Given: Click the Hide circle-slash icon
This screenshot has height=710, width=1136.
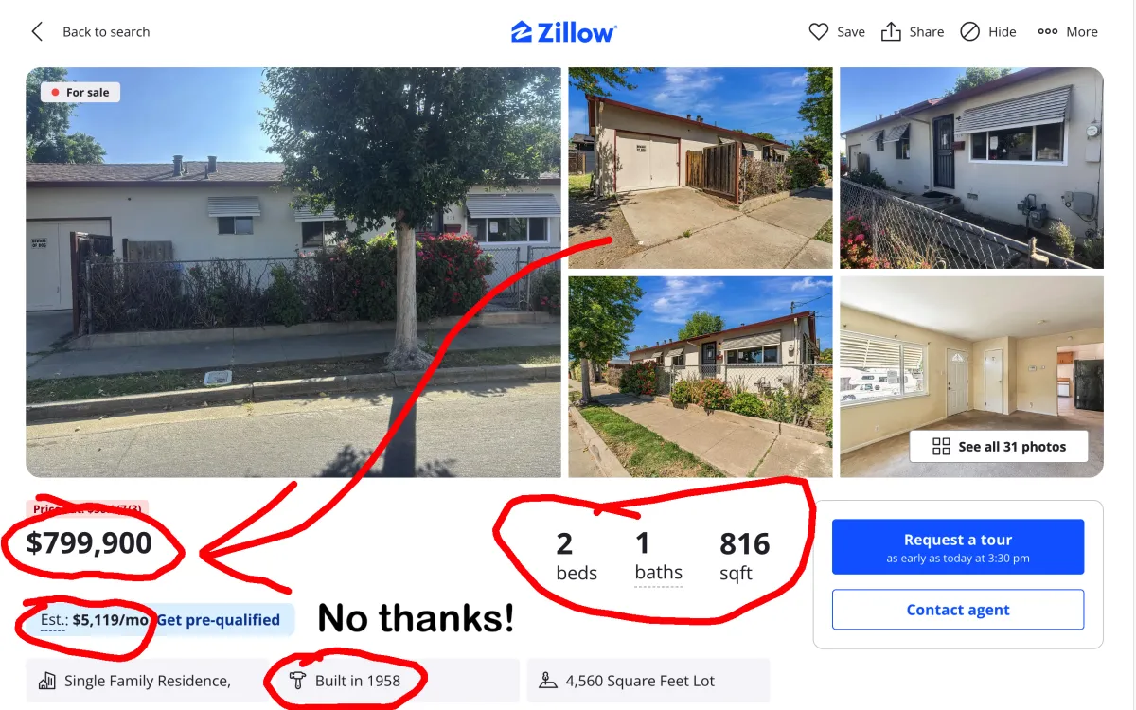Looking at the screenshot, I should [969, 32].
